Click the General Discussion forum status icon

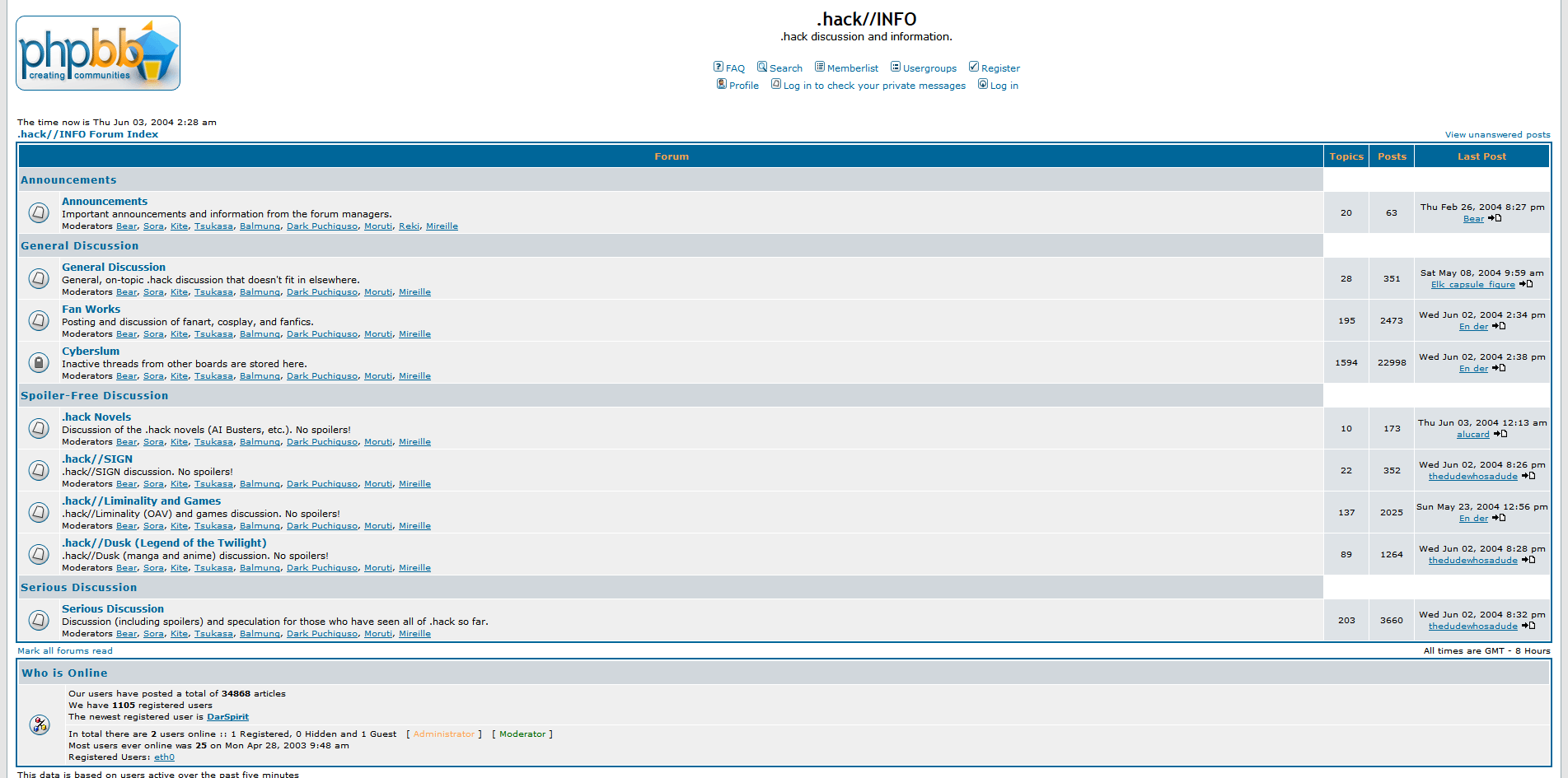coord(39,279)
